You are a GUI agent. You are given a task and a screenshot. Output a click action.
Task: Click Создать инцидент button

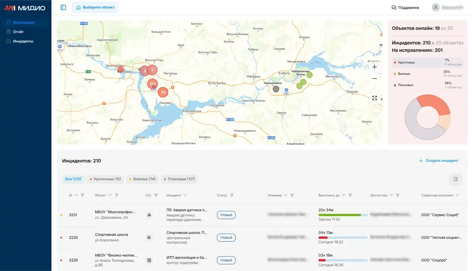[439, 161]
